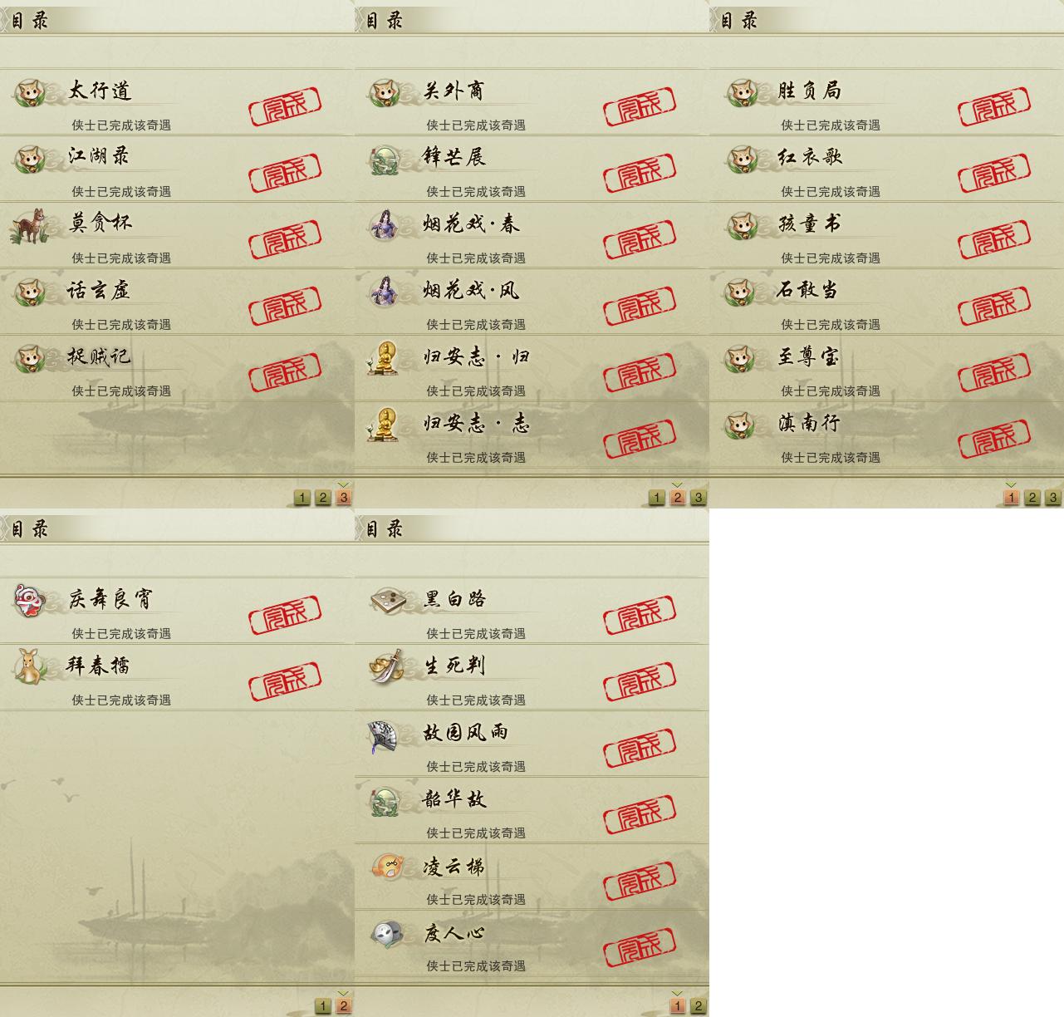Switch to page 2 in the 胜负局 panel
This screenshot has height=1017, width=1064.
point(1032,498)
